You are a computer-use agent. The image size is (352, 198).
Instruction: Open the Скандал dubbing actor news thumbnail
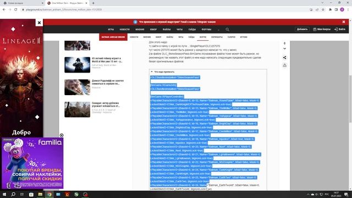click(77, 109)
